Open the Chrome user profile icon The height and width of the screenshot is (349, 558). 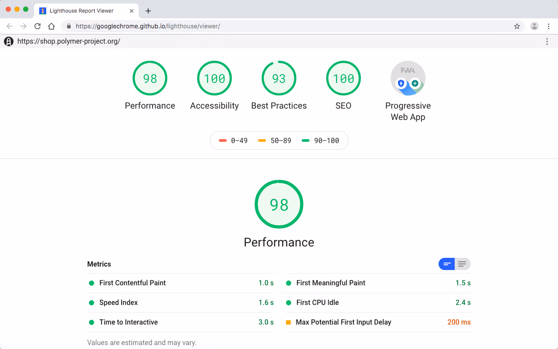tap(534, 26)
